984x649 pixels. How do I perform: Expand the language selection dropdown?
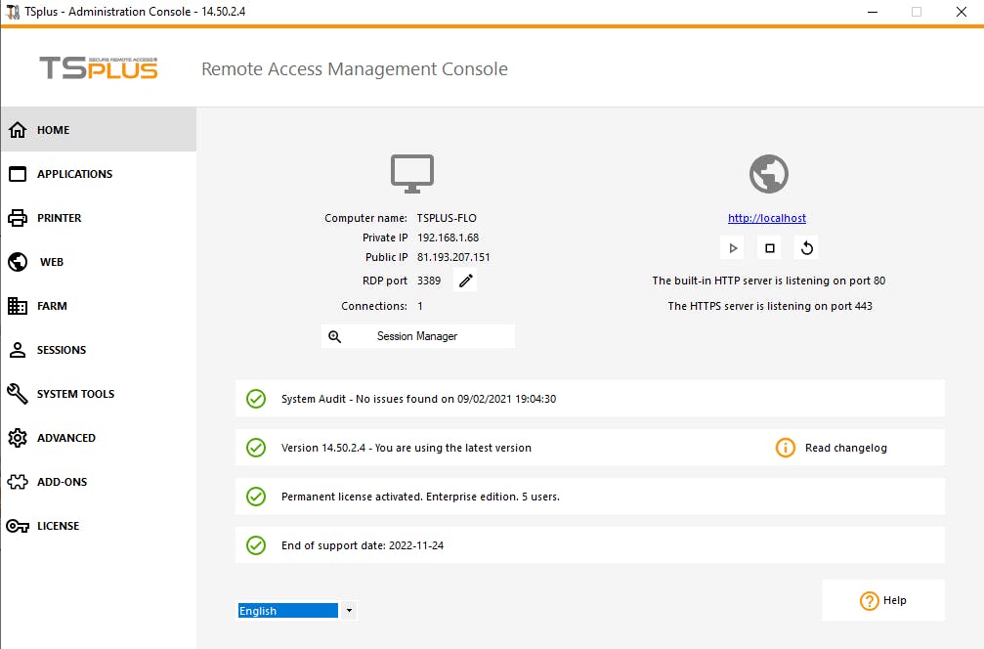[x=348, y=610]
